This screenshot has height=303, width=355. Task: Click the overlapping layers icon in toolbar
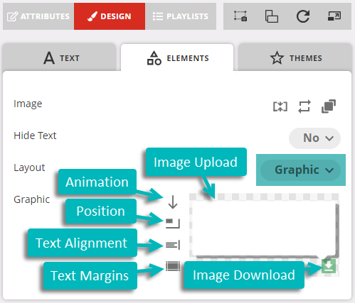(x=272, y=16)
